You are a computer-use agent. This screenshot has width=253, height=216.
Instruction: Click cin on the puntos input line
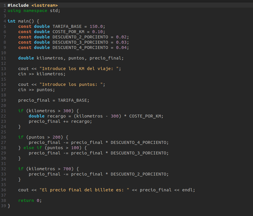(x=22, y=90)
